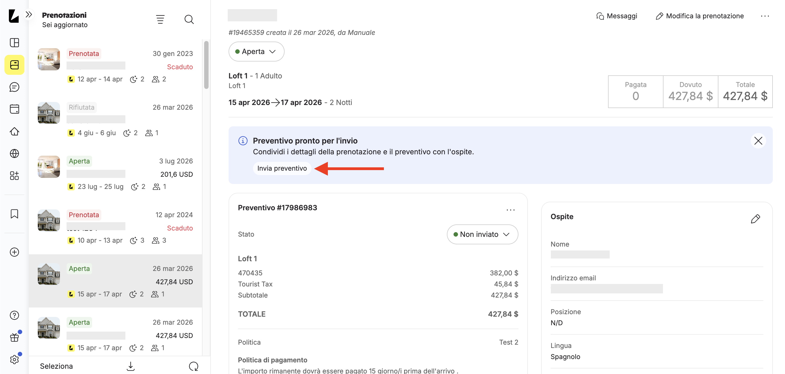Click the Posizione N/D value
The image size is (785, 374).
pyautogui.click(x=556, y=323)
